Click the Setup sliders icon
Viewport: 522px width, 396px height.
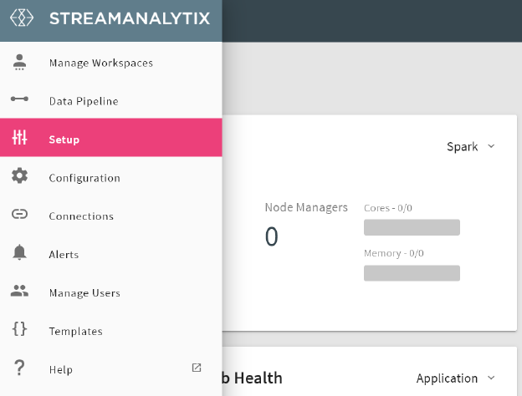pyautogui.click(x=19, y=137)
